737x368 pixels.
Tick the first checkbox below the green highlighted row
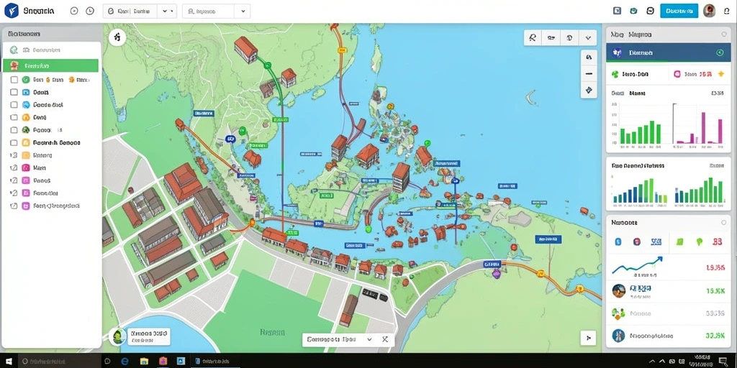14,80
